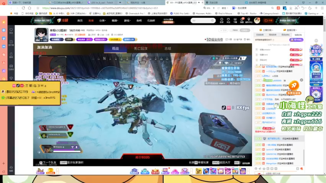Close the active XX FPS browser tab
Screen dimensions: 326x183
202,2
